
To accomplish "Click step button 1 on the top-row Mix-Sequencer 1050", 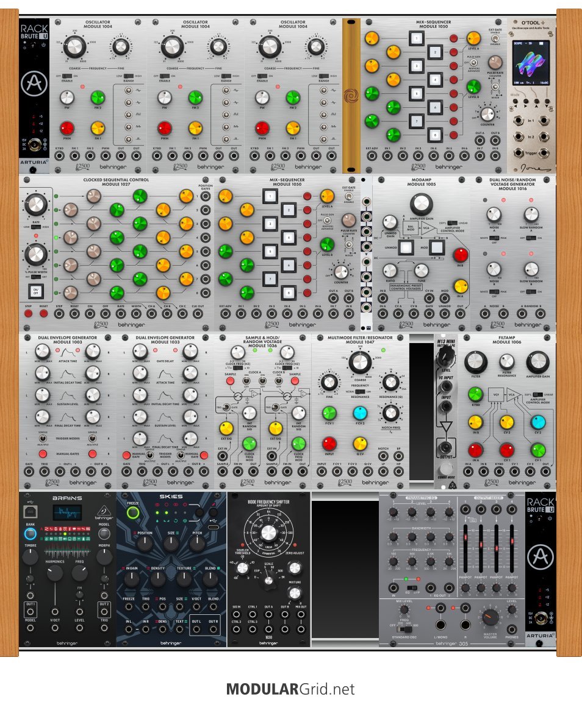I will click(x=416, y=38).
